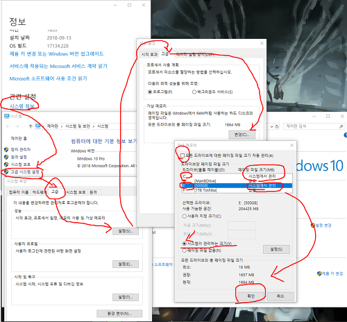
Task: Close the 가상 메모리 dialog
Action: tap(291, 145)
